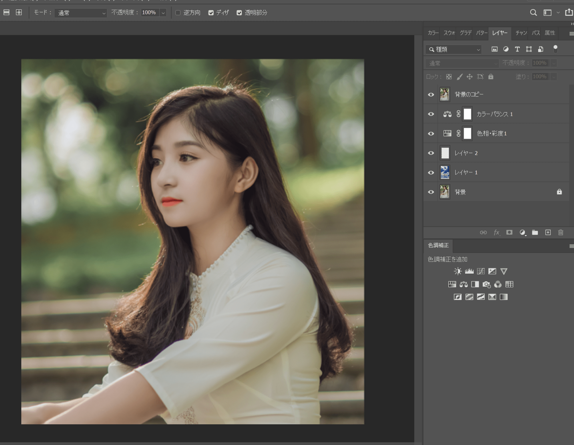Open the 種類 layer filter dropdown
This screenshot has height=445, width=574.
tap(454, 49)
